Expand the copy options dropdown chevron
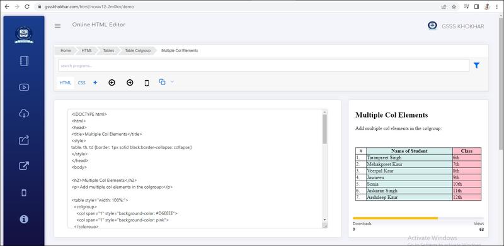Image resolution: width=504 pixels, height=246 pixels. point(172,82)
